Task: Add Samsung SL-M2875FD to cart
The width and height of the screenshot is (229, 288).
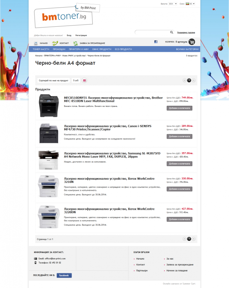Action: [179, 164]
